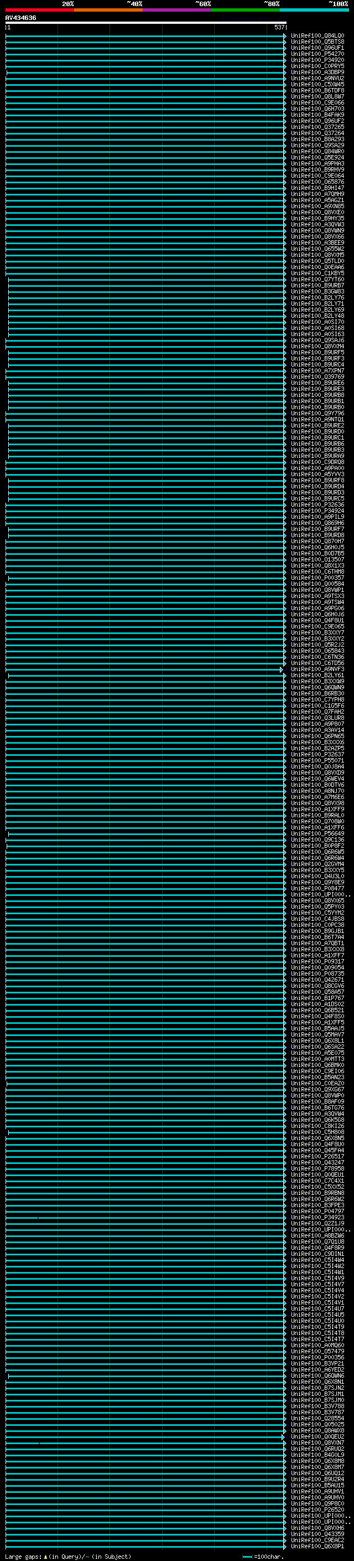Select the UniRef100_A5AGZ1 label
354x1561 pixels.
317,200
